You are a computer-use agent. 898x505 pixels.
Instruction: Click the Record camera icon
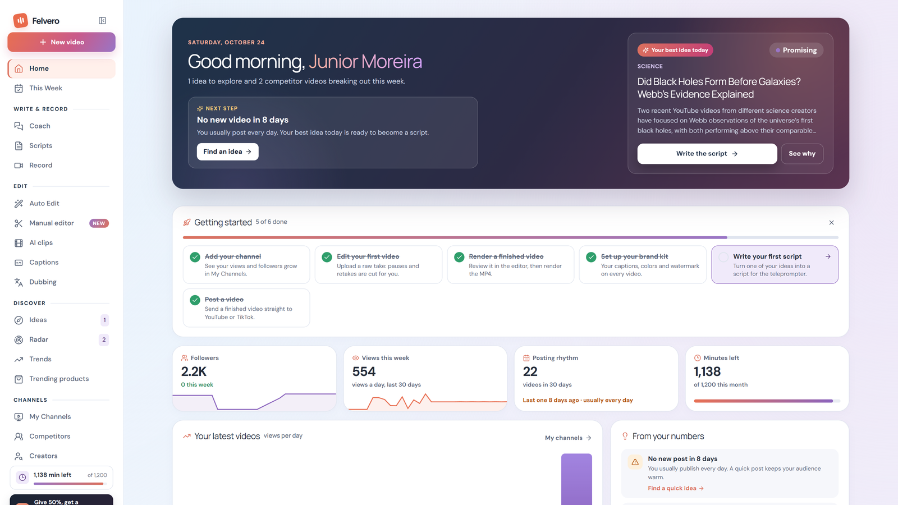coord(19,166)
